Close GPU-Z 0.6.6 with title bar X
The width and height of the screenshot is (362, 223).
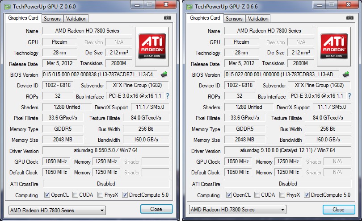pyautogui.click(x=348, y=4)
